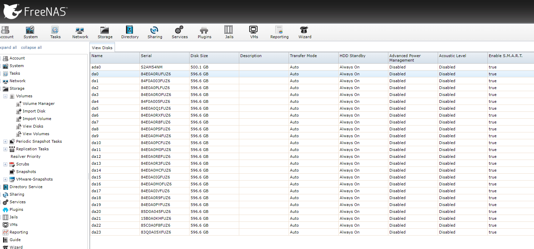534x249 pixels.
Task: Open Guide in the sidebar tree
Action: (15, 240)
